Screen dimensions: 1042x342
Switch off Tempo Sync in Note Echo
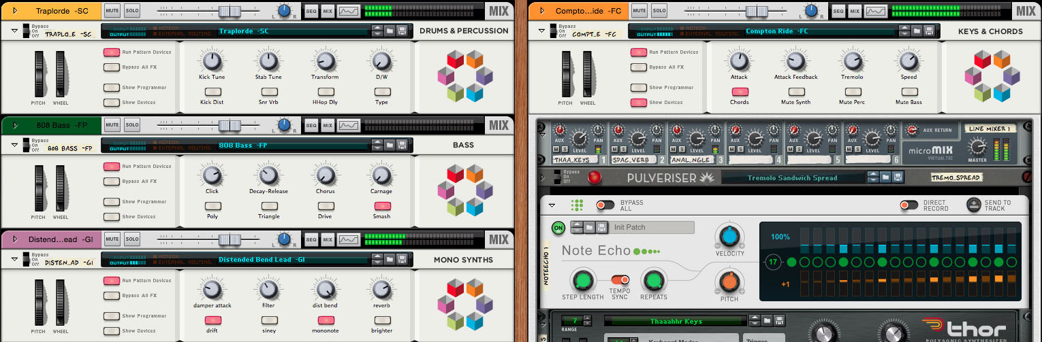click(x=619, y=279)
